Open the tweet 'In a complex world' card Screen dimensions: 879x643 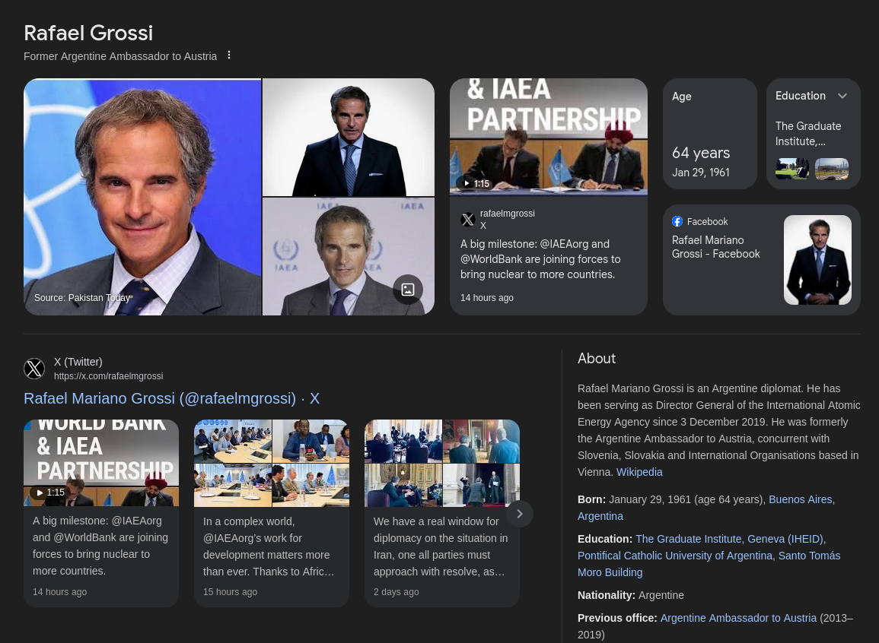[272, 513]
